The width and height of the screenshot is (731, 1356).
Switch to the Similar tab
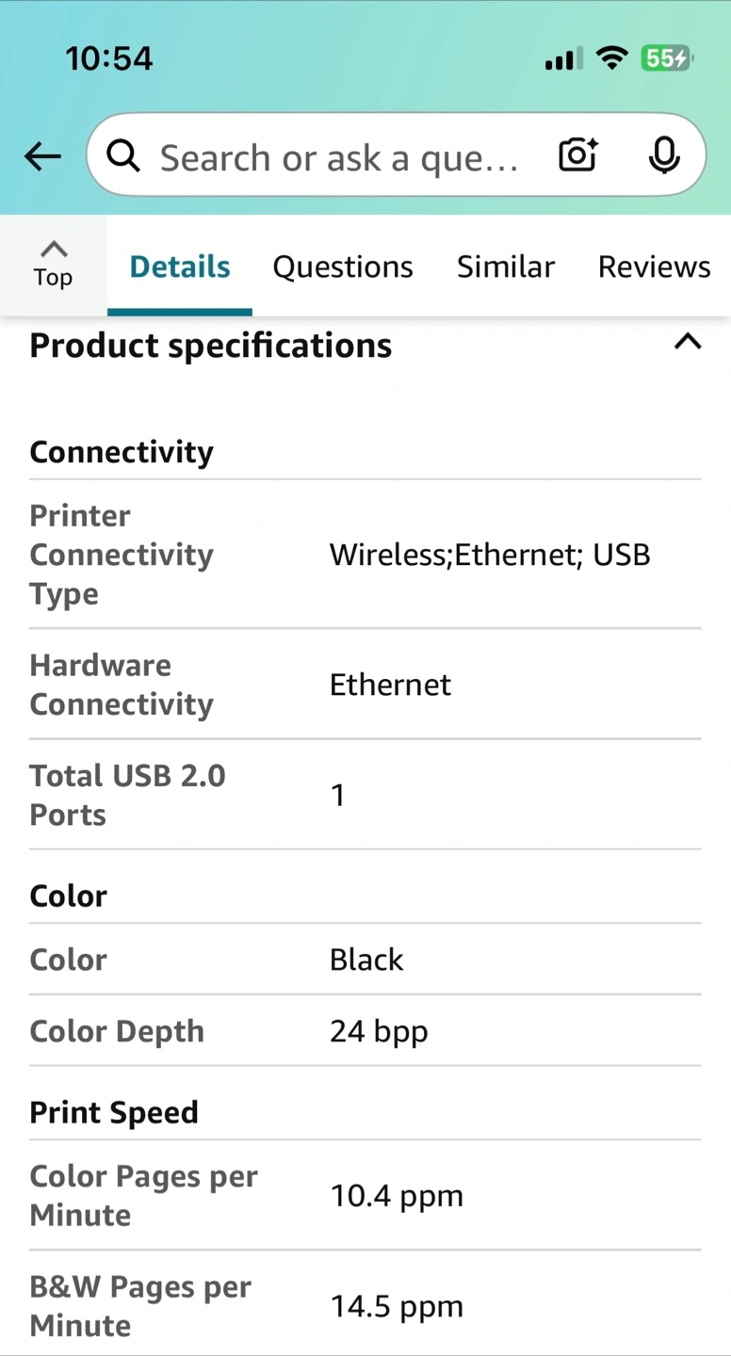(506, 267)
